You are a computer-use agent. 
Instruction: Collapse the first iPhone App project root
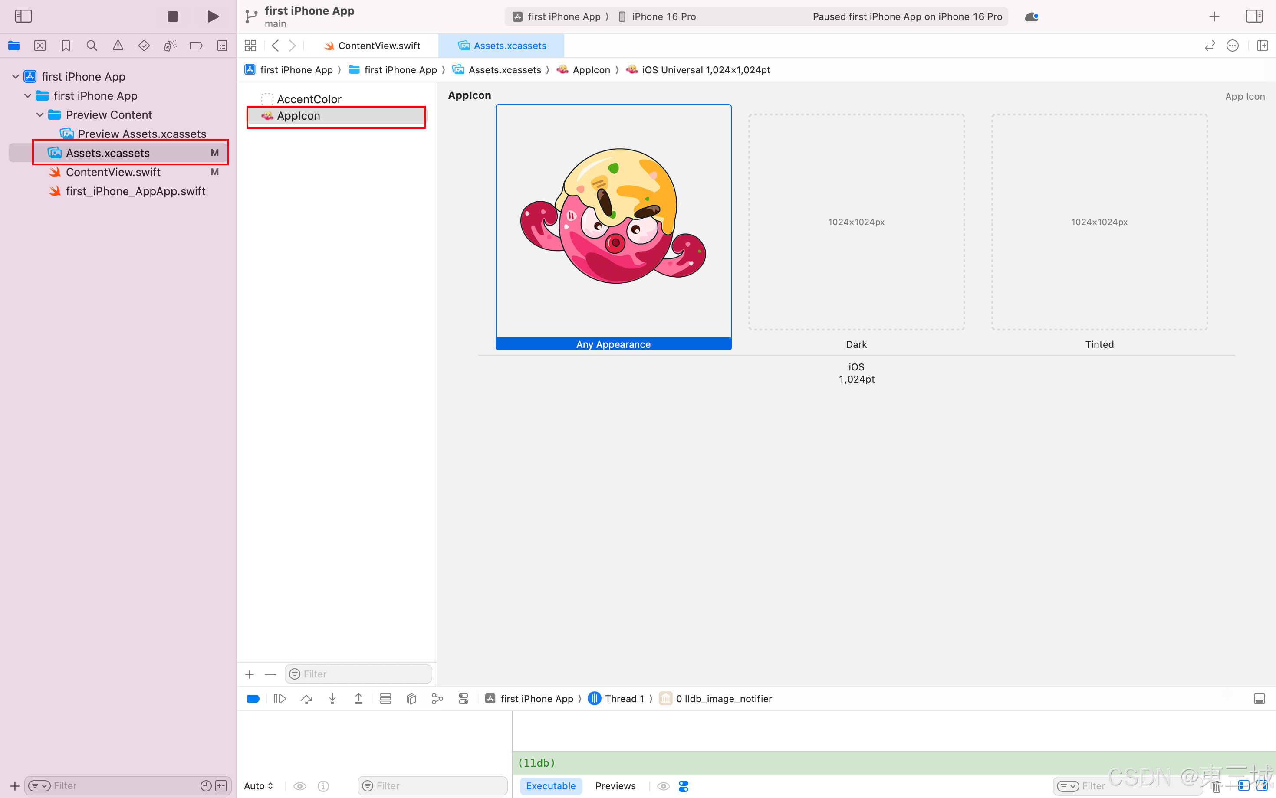click(15, 76)
